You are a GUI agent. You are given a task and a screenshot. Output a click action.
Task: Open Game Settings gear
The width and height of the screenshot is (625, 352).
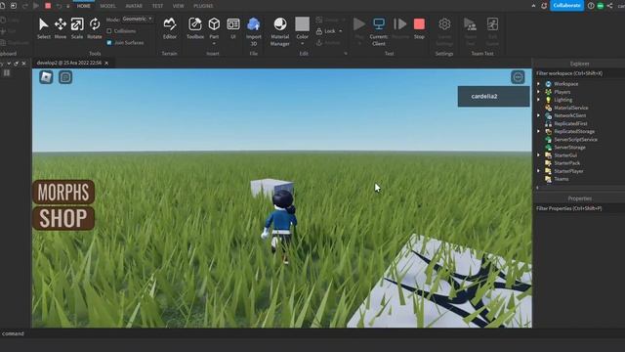[x=444, y=24]
